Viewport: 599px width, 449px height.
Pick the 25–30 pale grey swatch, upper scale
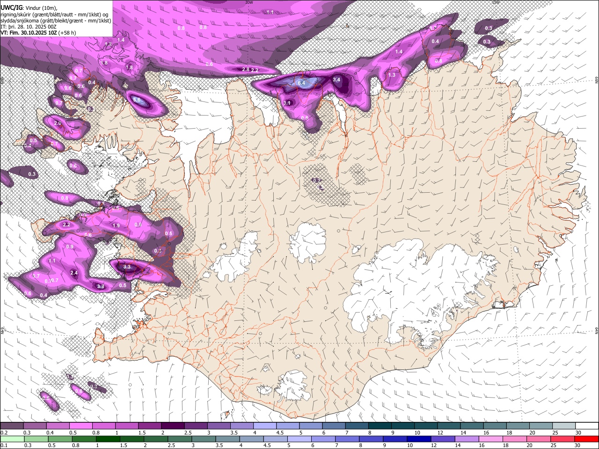pyautogui.click(x=564, y=426)
